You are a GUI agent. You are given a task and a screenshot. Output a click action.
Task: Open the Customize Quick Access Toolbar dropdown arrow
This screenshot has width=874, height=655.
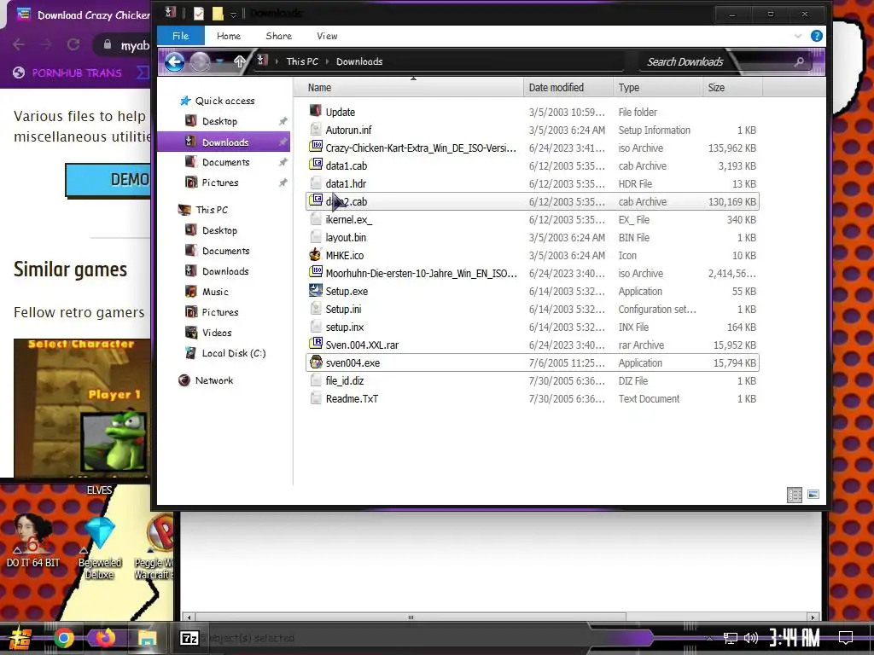pos(234,14)
